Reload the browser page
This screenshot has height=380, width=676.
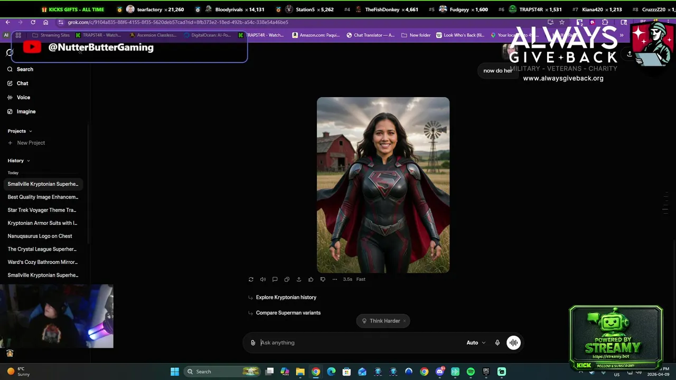pos(33,22)
